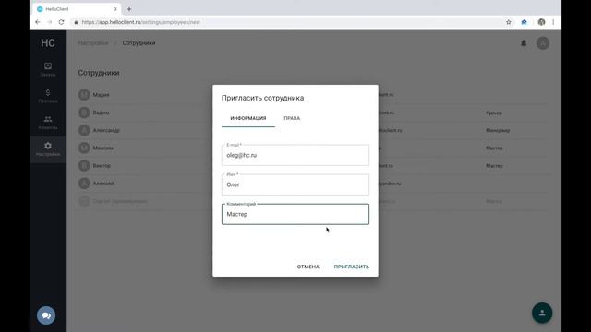Click the browser extension icon
The image size is (591, 332).
click(x=524, y=22)
